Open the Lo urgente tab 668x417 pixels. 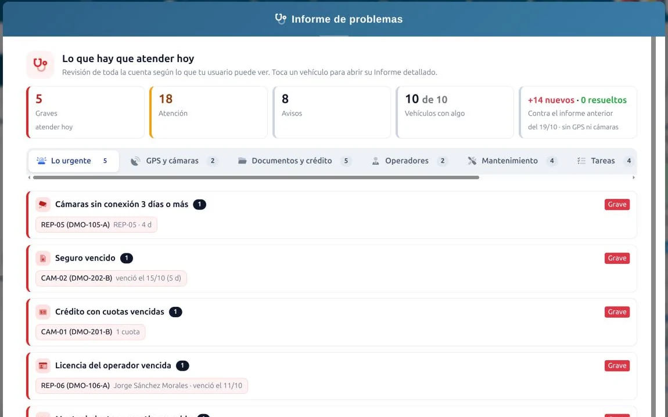pos(74,161)
